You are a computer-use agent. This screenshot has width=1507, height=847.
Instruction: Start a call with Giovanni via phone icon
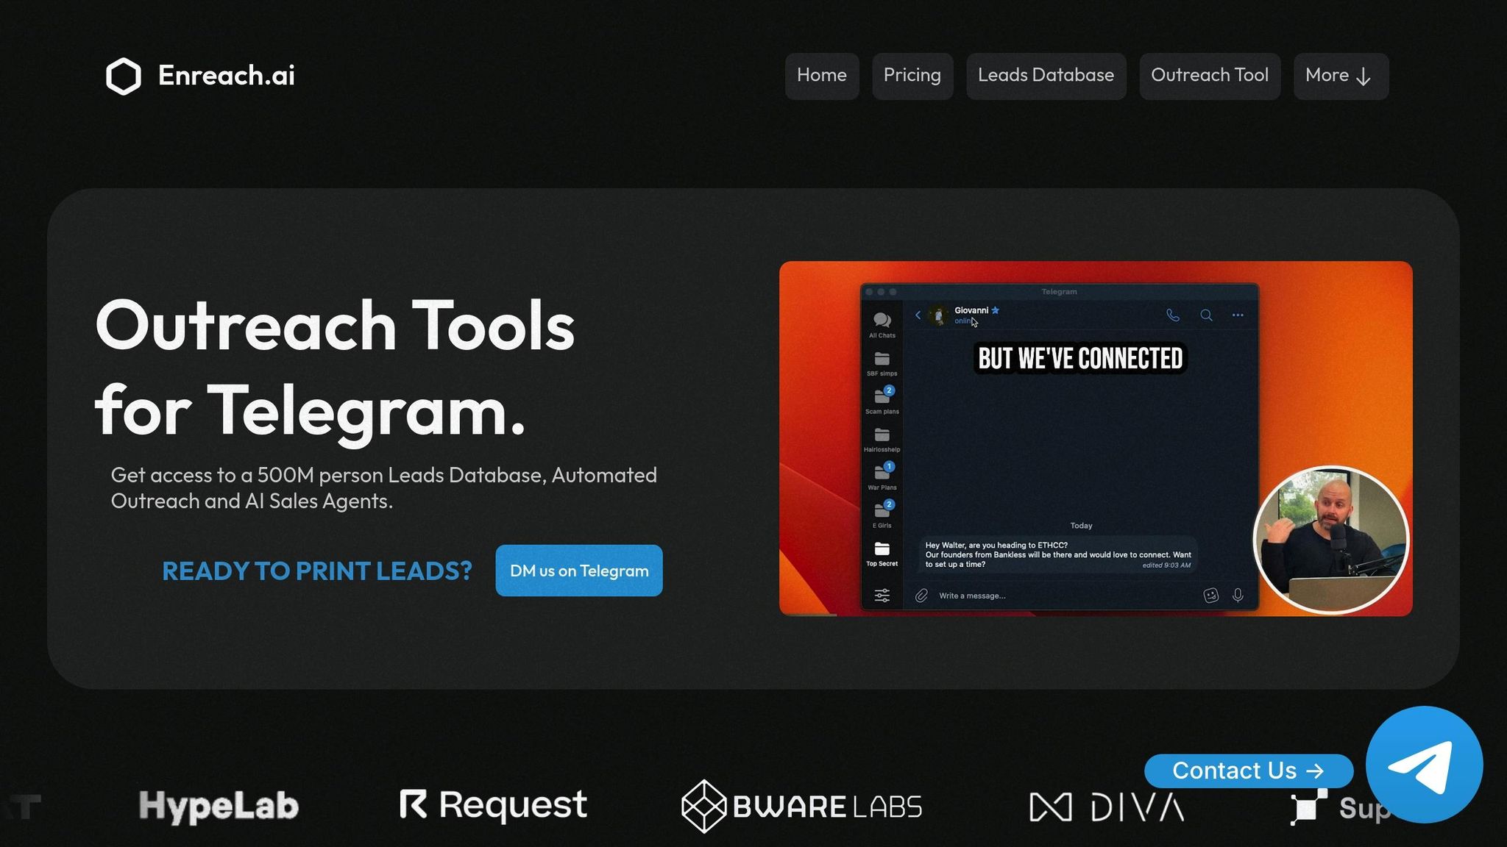[x=1171, y=315]
